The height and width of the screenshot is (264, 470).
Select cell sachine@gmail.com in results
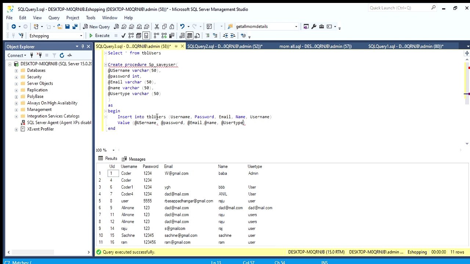pyautogui.click(x=181, y=235)
